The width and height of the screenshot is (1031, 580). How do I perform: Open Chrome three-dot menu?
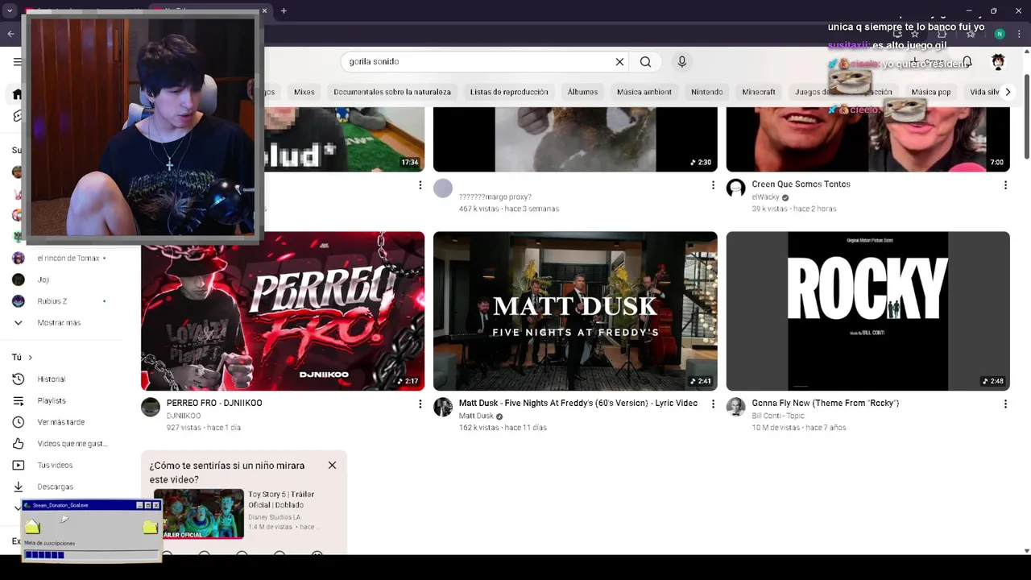coord(1019,34)
